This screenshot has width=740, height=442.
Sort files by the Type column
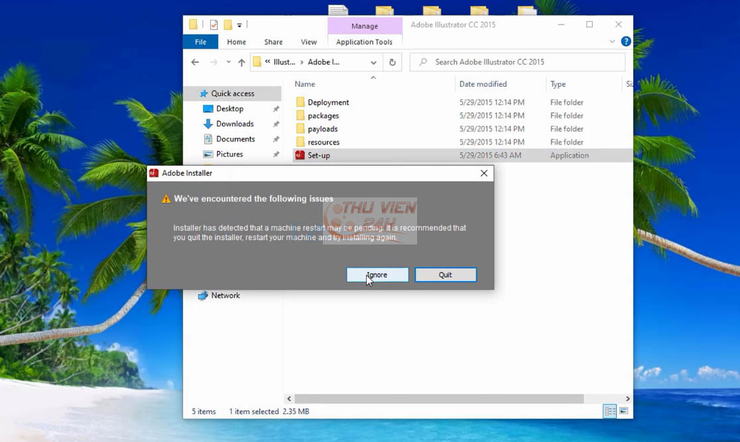[x=558, y=84]
